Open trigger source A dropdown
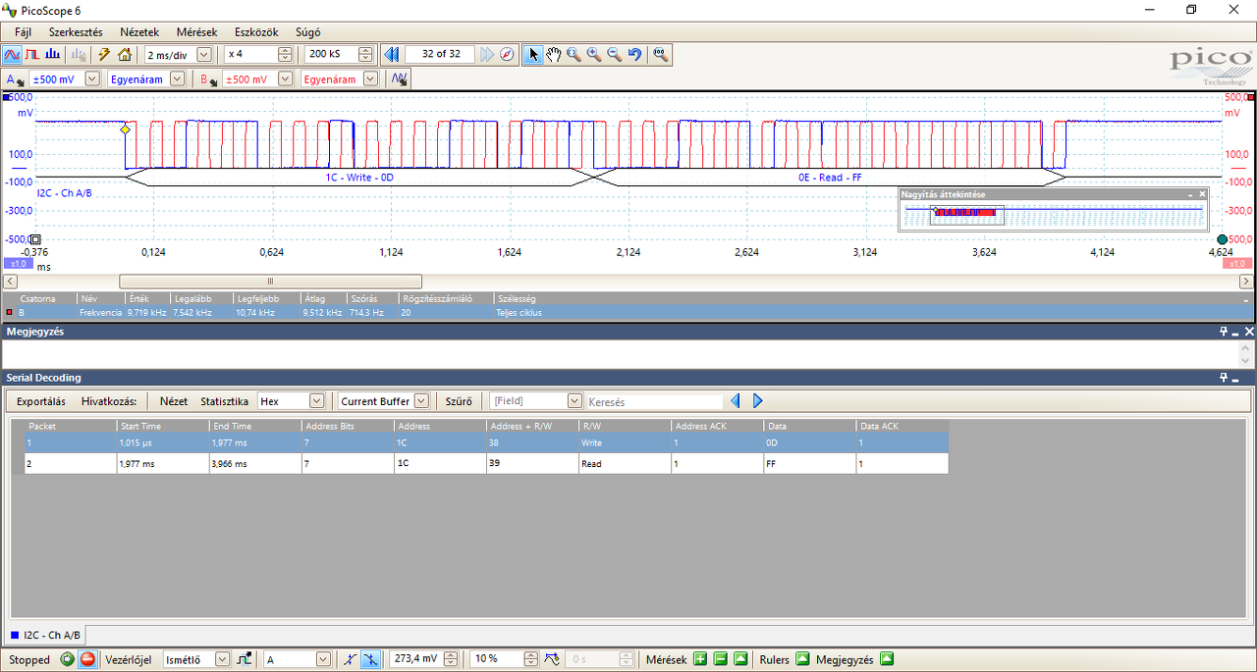Screen dimensions: 1257x672 323,659
